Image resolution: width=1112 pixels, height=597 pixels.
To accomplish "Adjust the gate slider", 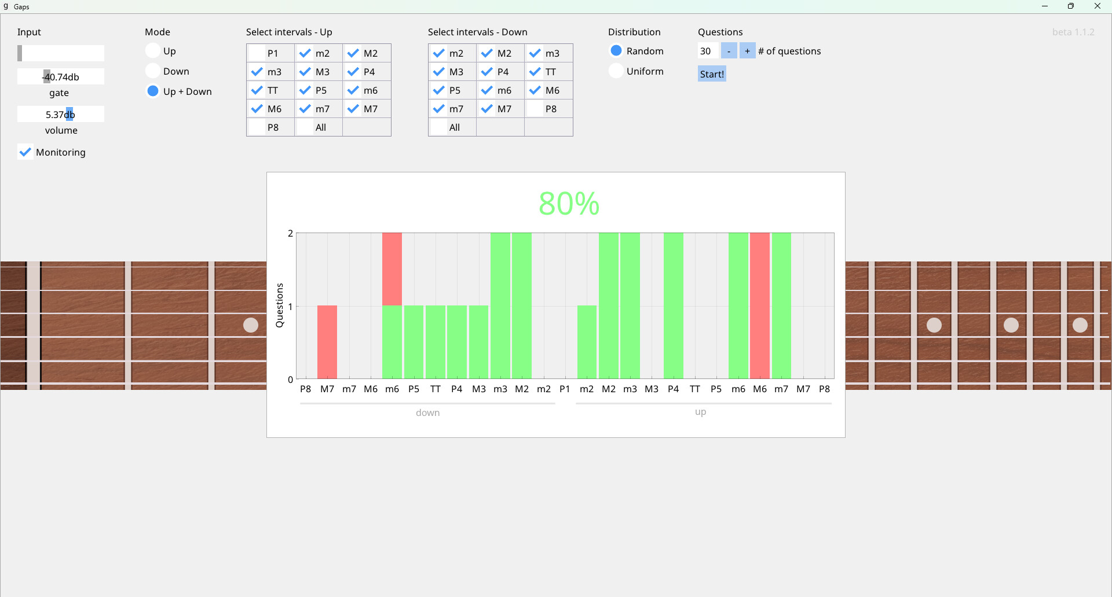I will pos(61,77).
